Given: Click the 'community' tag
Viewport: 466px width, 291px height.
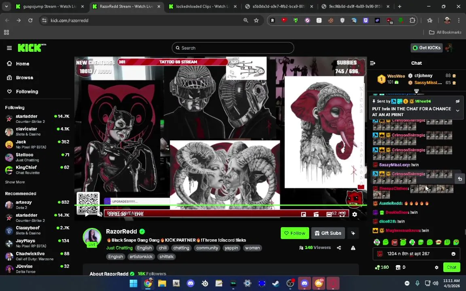Looking at the screenshot, I should pyautogui.click(x=207, y=248).
